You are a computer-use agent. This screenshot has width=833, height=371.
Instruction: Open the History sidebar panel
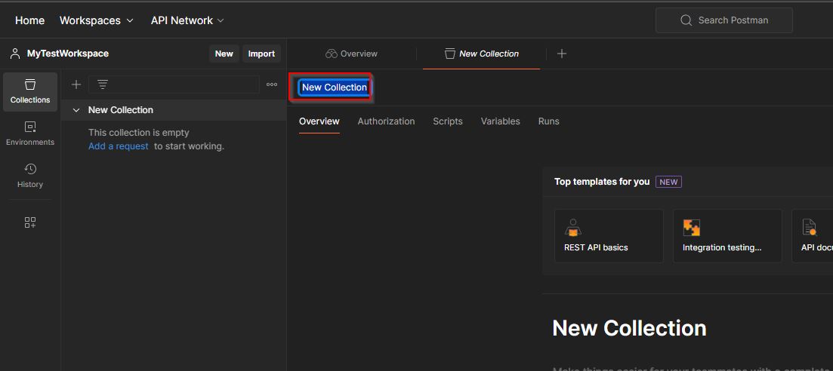(x=30, y=176)
